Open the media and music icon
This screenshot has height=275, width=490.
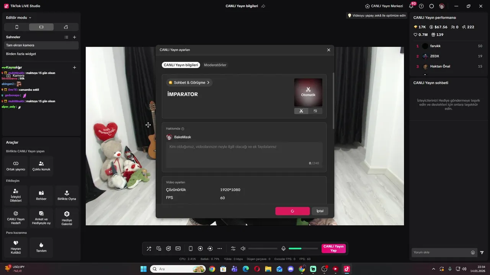[x=159, y=249]
